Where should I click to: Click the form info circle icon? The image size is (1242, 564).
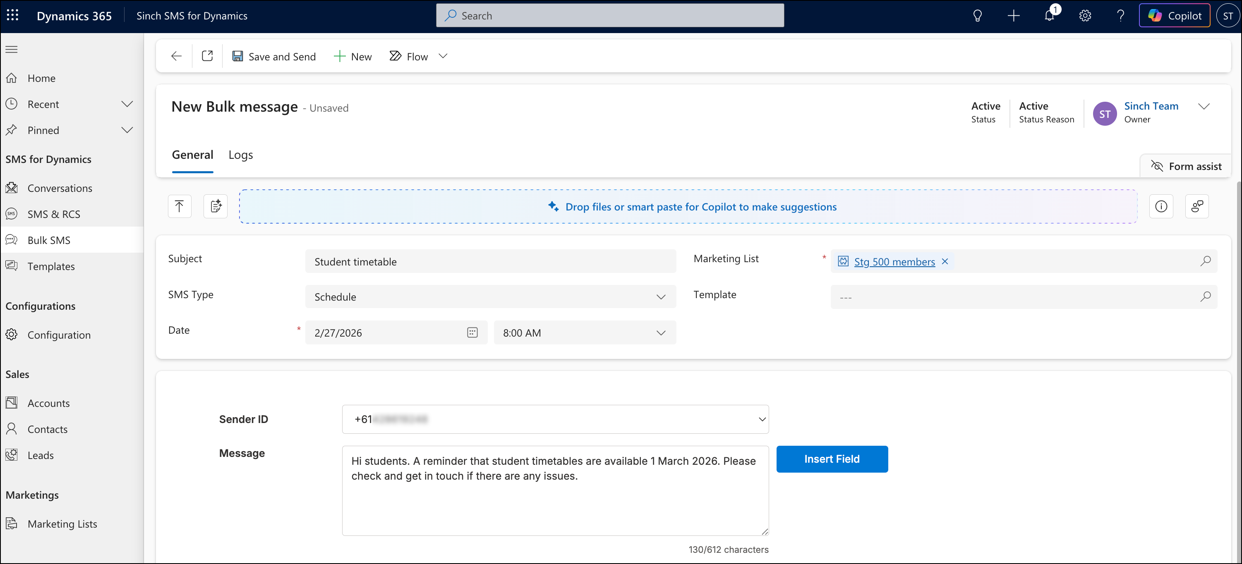(1161, 206)
